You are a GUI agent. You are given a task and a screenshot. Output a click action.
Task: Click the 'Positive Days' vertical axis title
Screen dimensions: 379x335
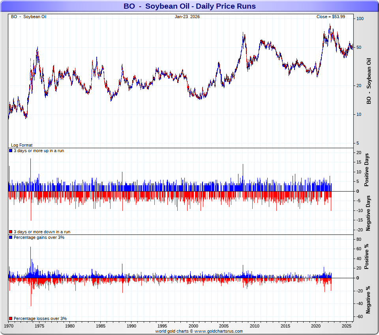tap(367, 170)
